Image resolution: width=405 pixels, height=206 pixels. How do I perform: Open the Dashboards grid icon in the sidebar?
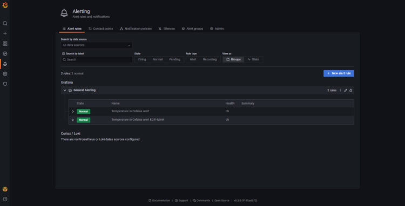click(x=5, y=44)
